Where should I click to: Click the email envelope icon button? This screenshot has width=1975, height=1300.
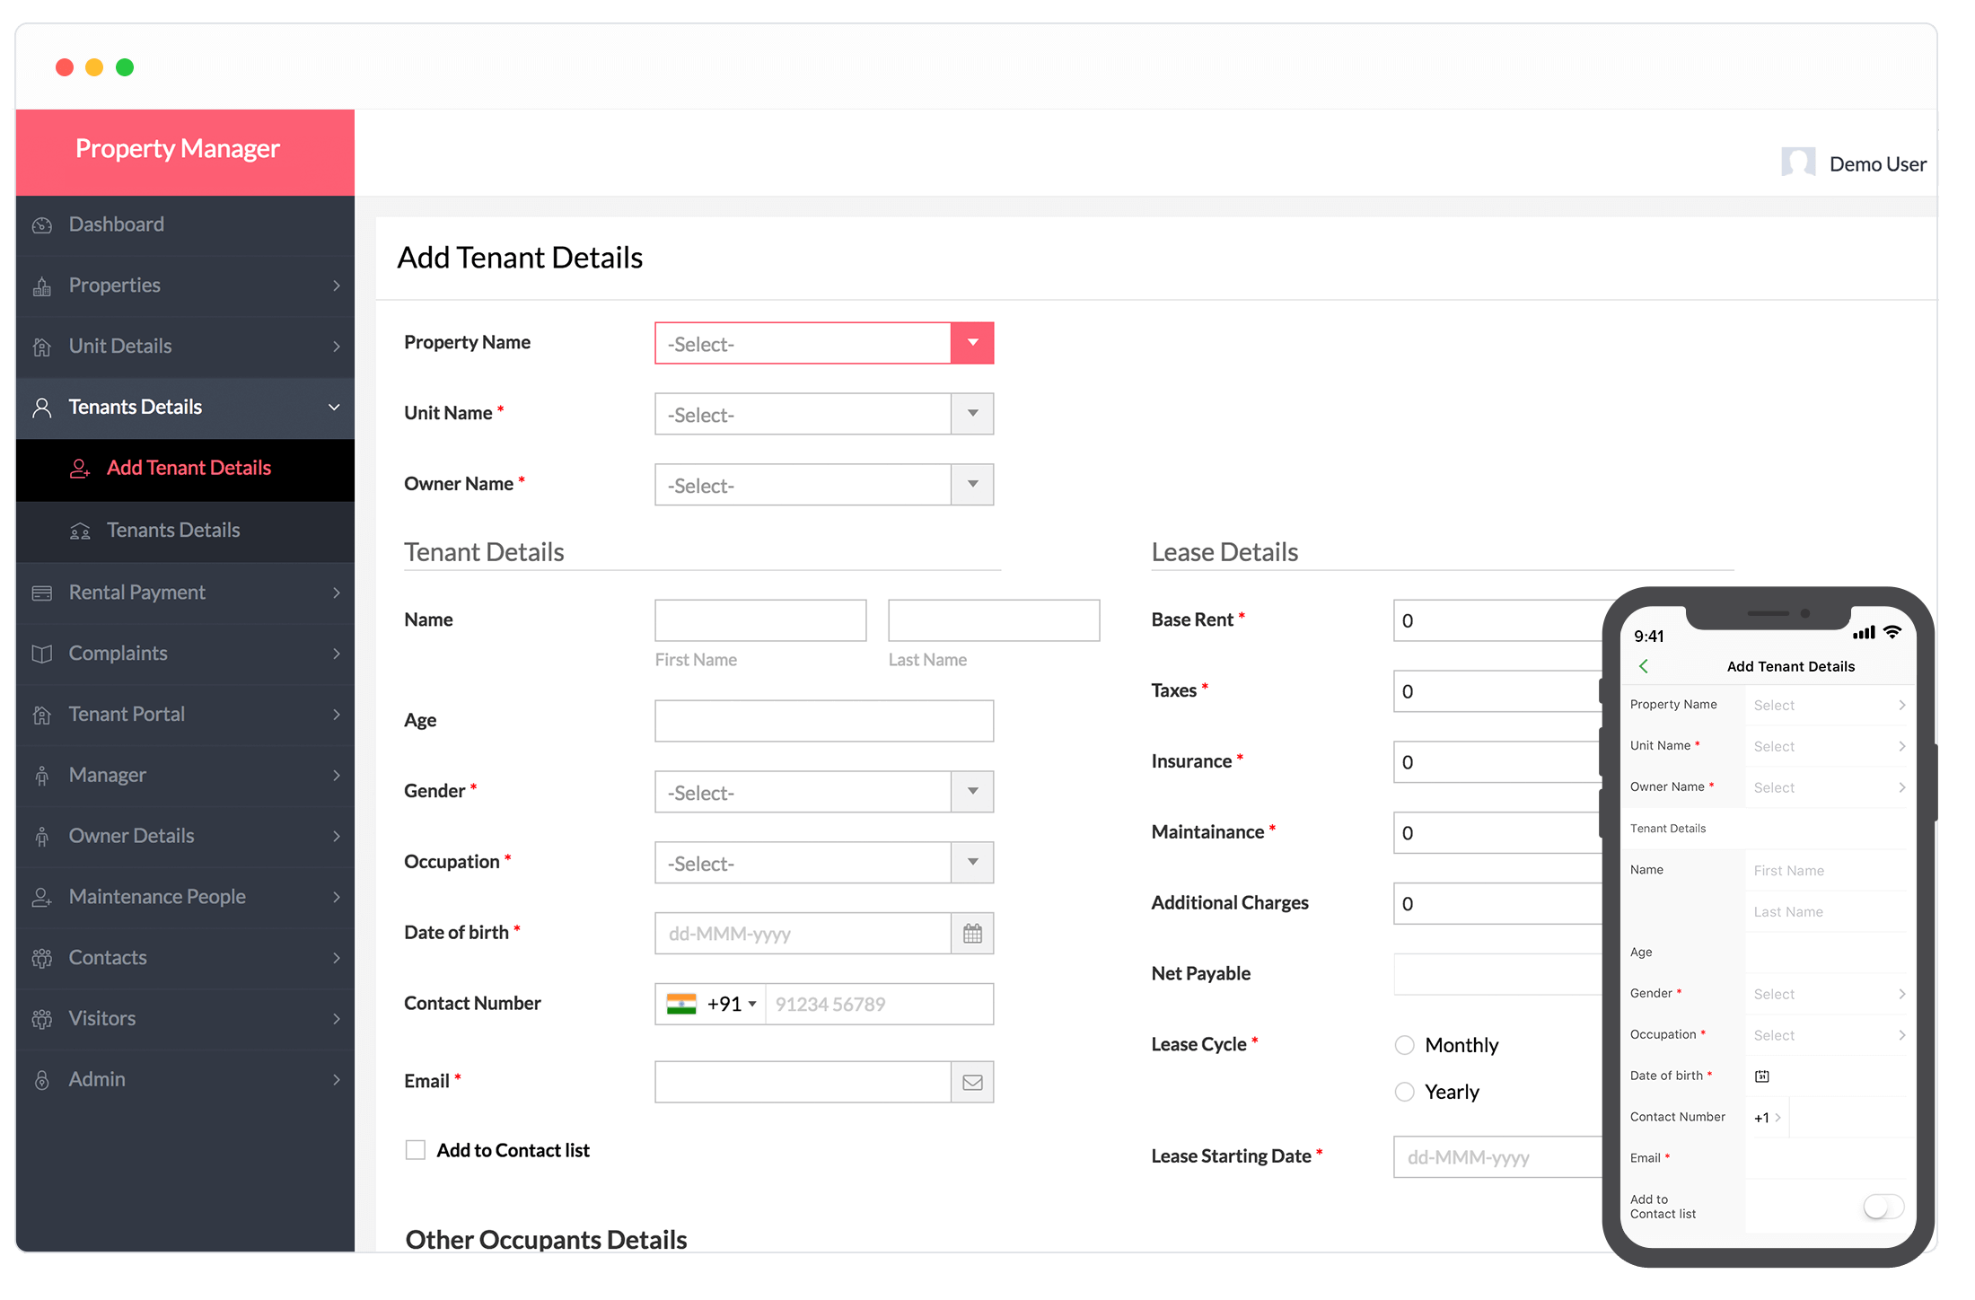(971, 1081)
